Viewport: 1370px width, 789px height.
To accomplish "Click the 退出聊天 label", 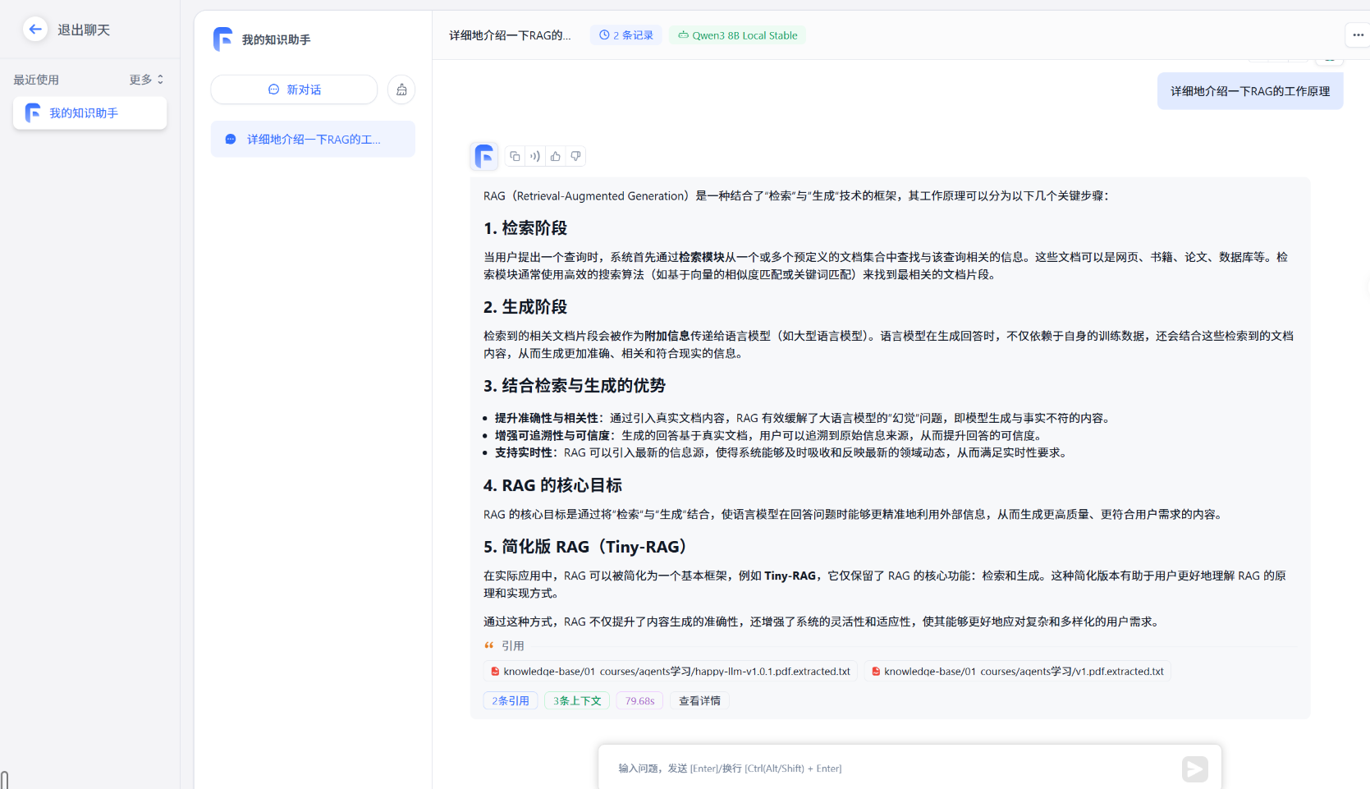I will point(84,30).
